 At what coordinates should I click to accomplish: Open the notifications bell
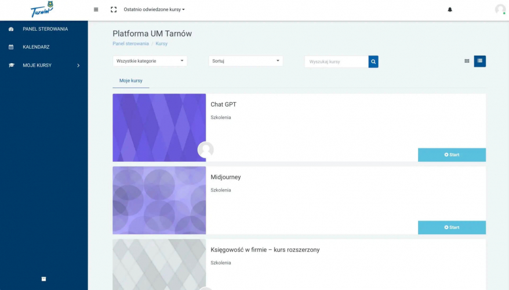click(x=450, y=9)
